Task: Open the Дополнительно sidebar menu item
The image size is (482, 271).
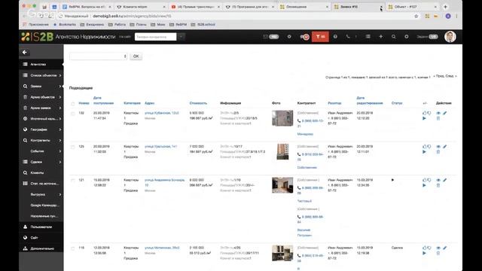Action: tap(41, 248)
